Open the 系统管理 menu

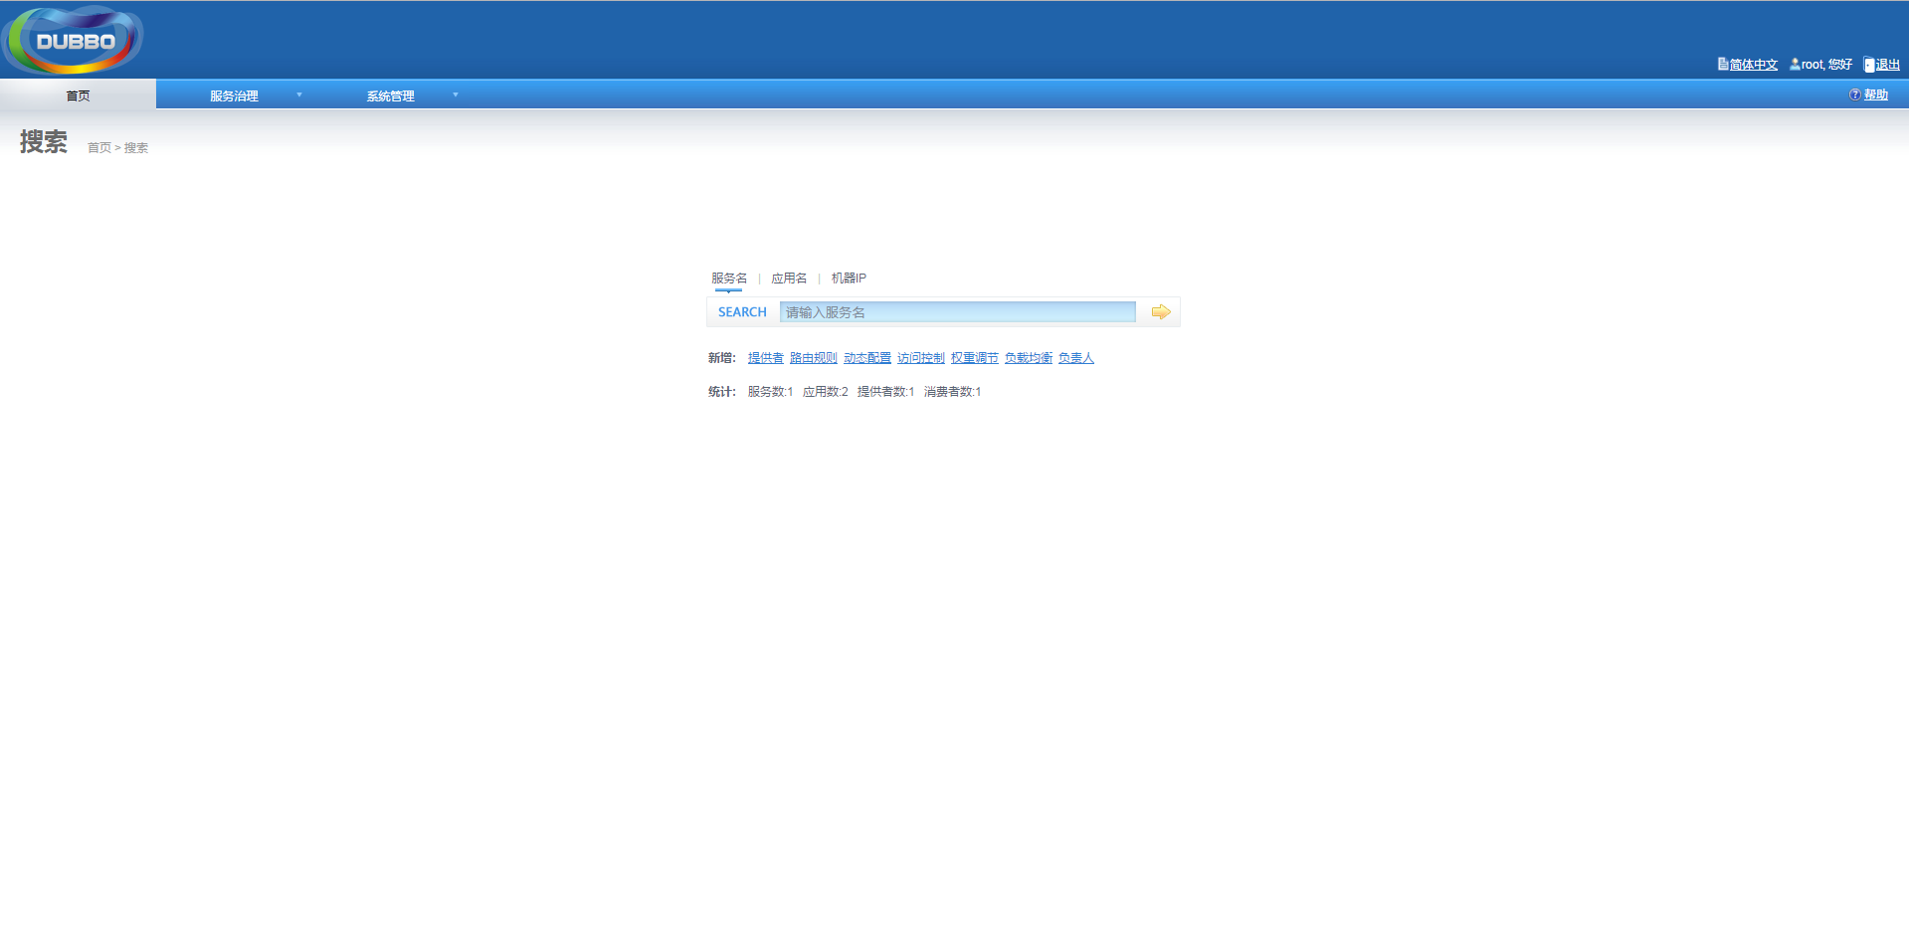coord(390,95)
